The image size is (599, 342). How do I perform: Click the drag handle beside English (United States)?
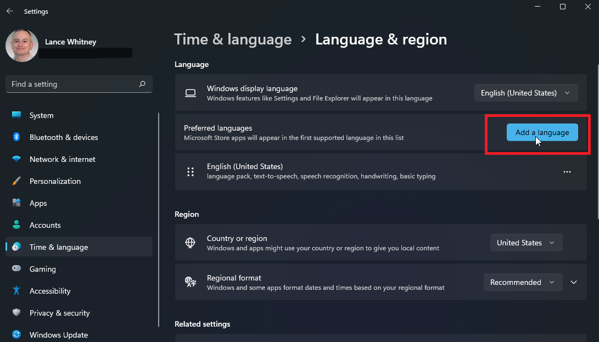pyautogui.click(x=191, y=172)
